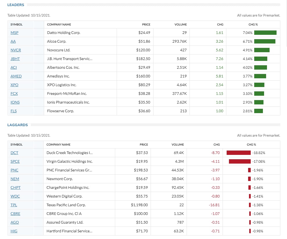Click the Laggards table VOLUME column header
287x239 pixels.
tap(178, 144)
